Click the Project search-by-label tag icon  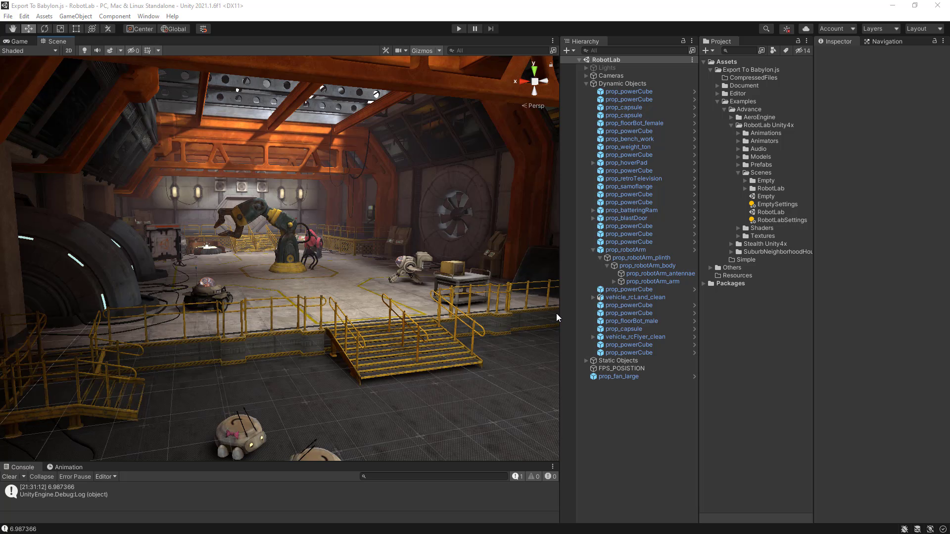[x=785, y=50]
